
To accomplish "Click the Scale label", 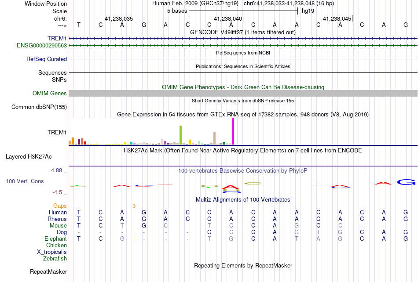I will [x=60, y=11].
